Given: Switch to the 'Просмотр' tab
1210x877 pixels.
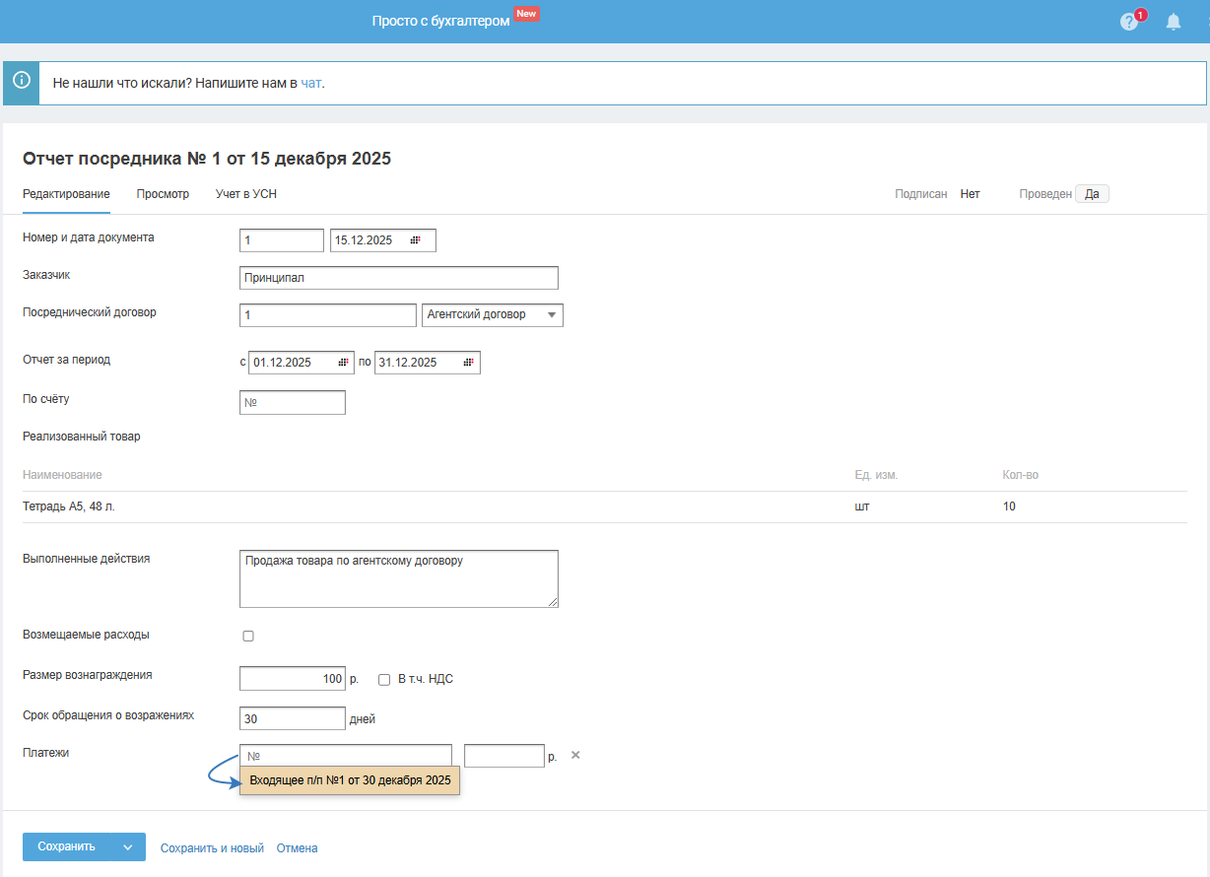Looking at the screenshot, I should [163, 194].
